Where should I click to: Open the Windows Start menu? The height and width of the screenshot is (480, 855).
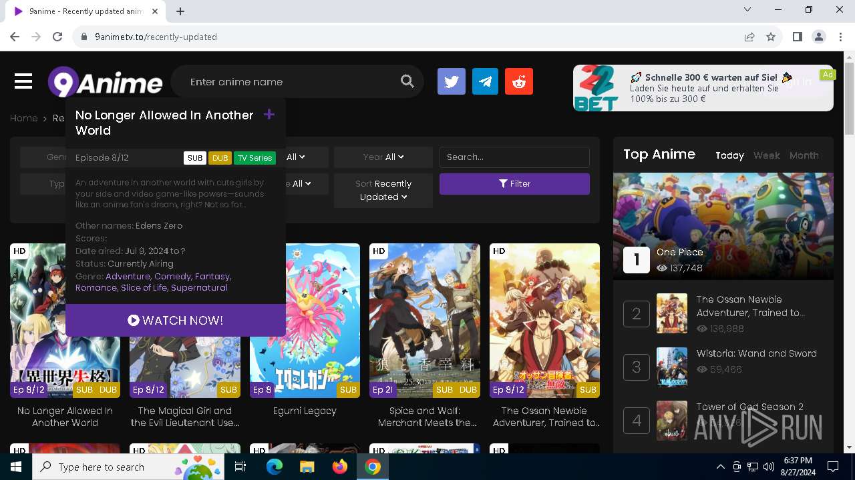pos(16,467)
